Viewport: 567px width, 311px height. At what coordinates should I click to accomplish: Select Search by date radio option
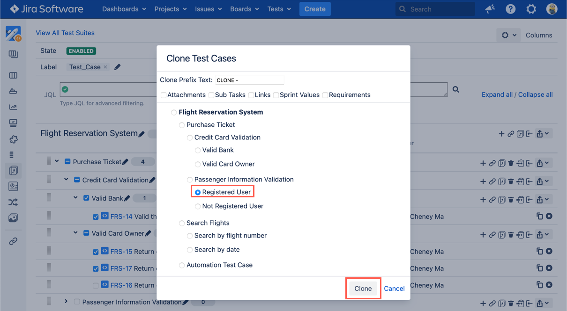point(190,250)
